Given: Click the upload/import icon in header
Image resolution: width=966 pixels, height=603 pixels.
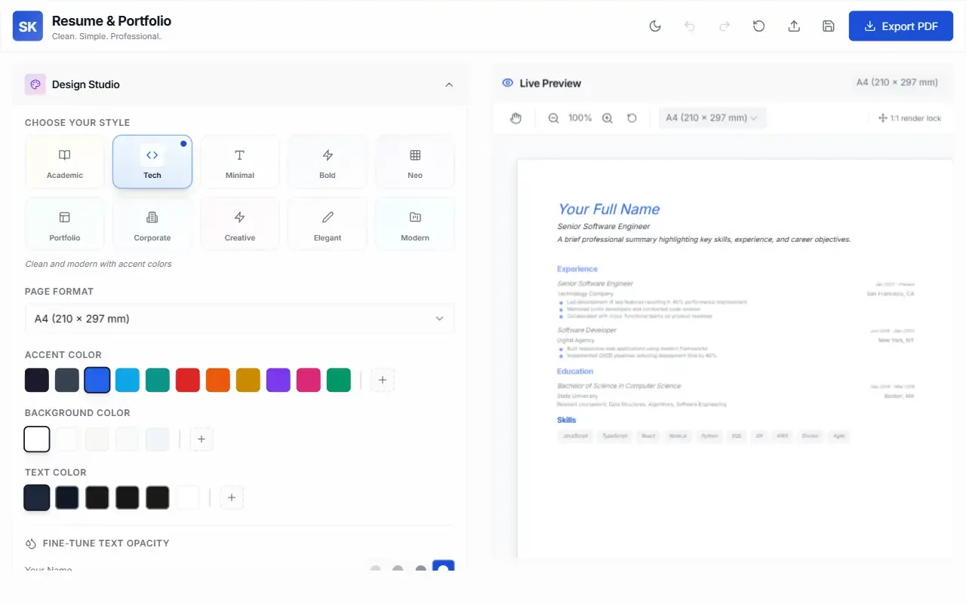Looking at the screenshot, I should [794, 26].
